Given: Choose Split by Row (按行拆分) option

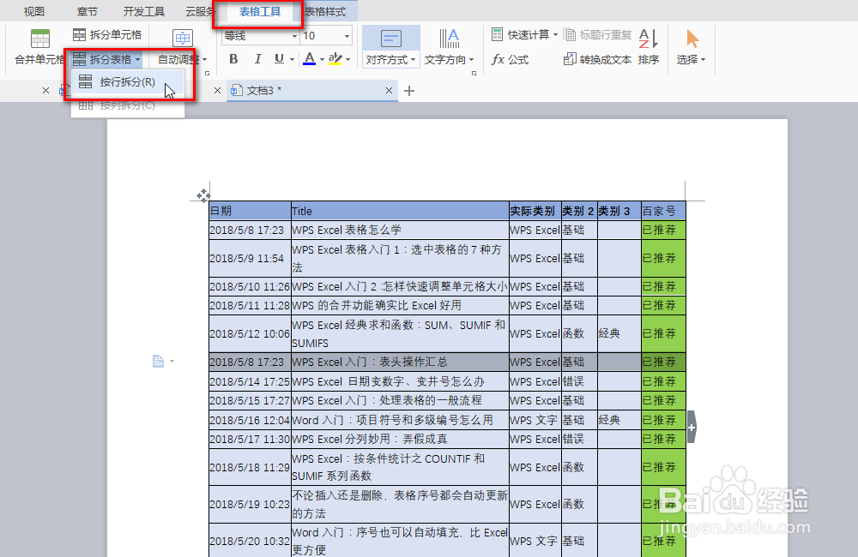Looking at the screenshot, I should [127, 82].
